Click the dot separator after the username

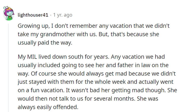click(x=50, y=15)
